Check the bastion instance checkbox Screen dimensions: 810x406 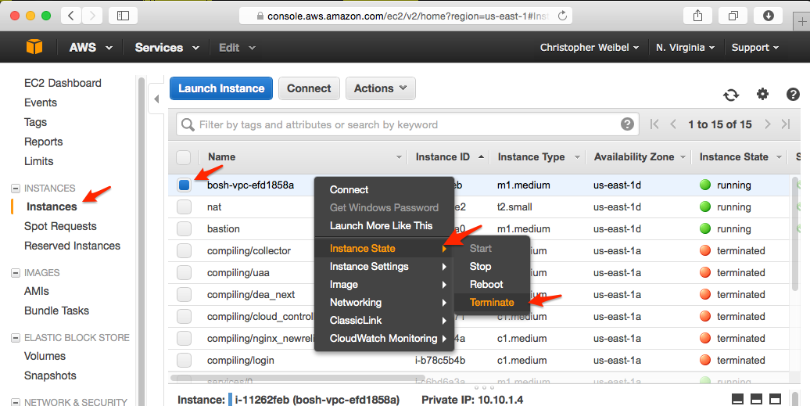[x=184, y=229]
